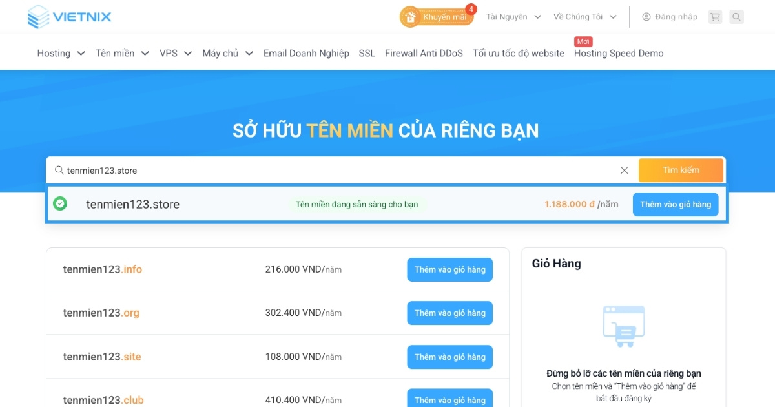
Task: Click the cart illustration in Giỏ Hàng panel
Action: click(x=624, y=325)
